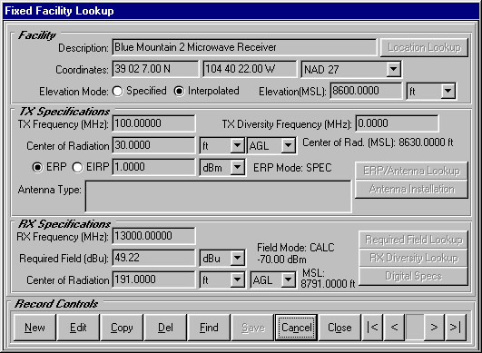
Task: Open the NAD 27 datum dropdown
Action: tap(393, 69)
